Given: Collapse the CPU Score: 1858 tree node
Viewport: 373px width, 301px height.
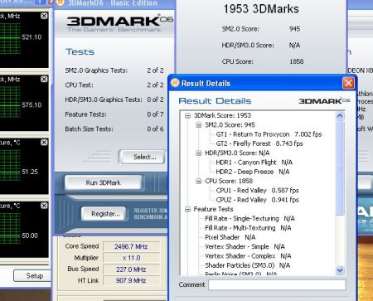Looking at the screenshot, I should 199,182.
